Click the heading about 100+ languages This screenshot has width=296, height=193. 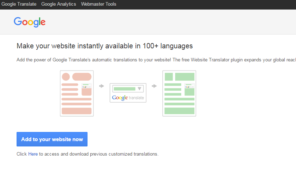(104, 46)
